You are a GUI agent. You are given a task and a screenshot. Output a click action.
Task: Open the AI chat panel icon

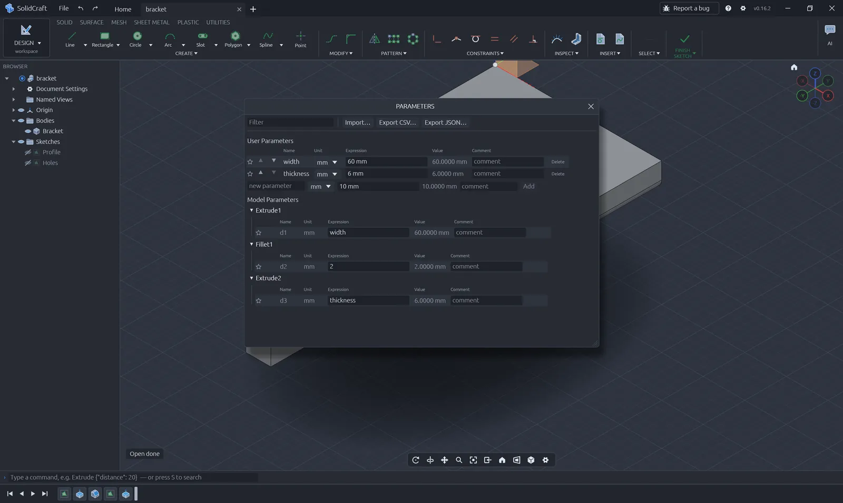pyautogui.click(x=830, y=31)
